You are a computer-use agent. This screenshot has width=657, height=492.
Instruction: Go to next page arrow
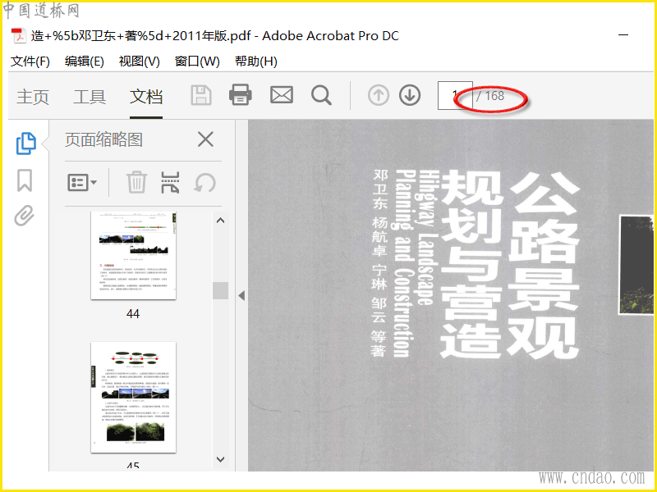point(409,95)
